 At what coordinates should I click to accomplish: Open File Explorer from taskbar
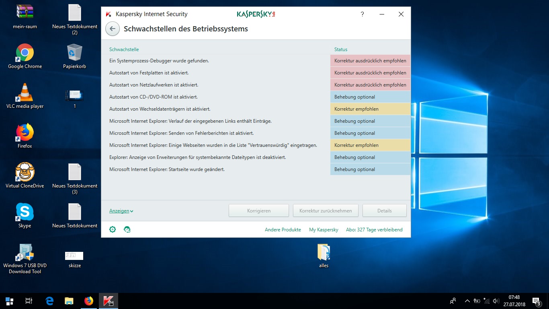pos(69,301)
